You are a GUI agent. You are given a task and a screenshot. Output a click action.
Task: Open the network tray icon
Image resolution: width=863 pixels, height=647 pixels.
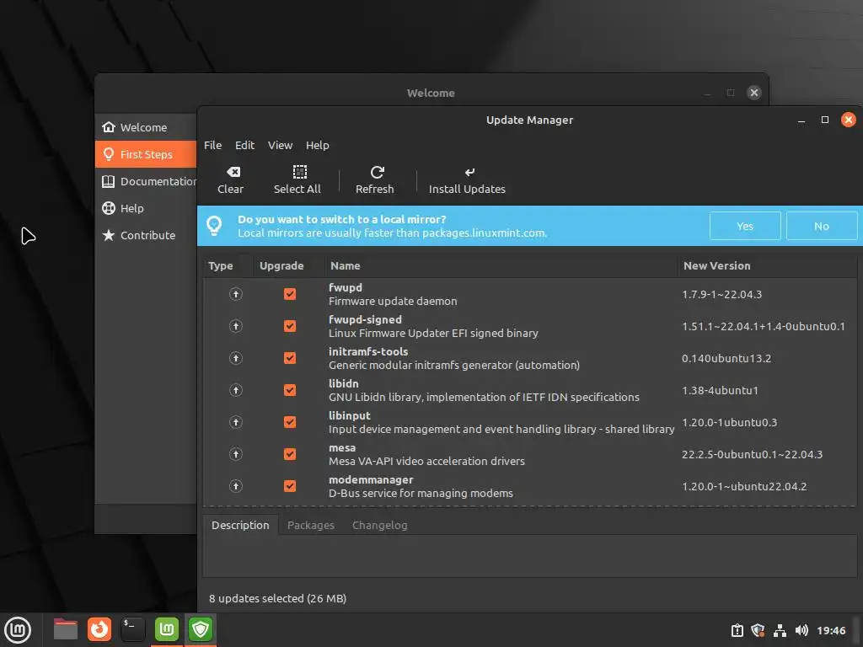click(780, 630)
